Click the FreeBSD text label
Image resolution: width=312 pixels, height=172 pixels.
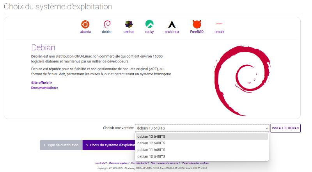click(197, 32)
